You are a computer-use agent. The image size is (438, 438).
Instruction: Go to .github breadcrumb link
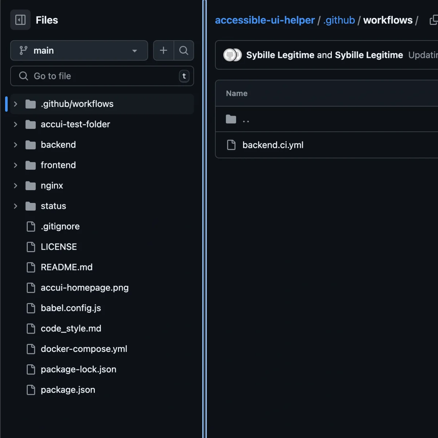(339, 20)
